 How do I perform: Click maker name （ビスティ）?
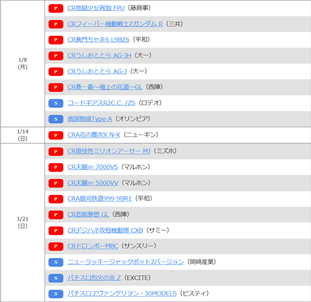click(x=194, y=294)
